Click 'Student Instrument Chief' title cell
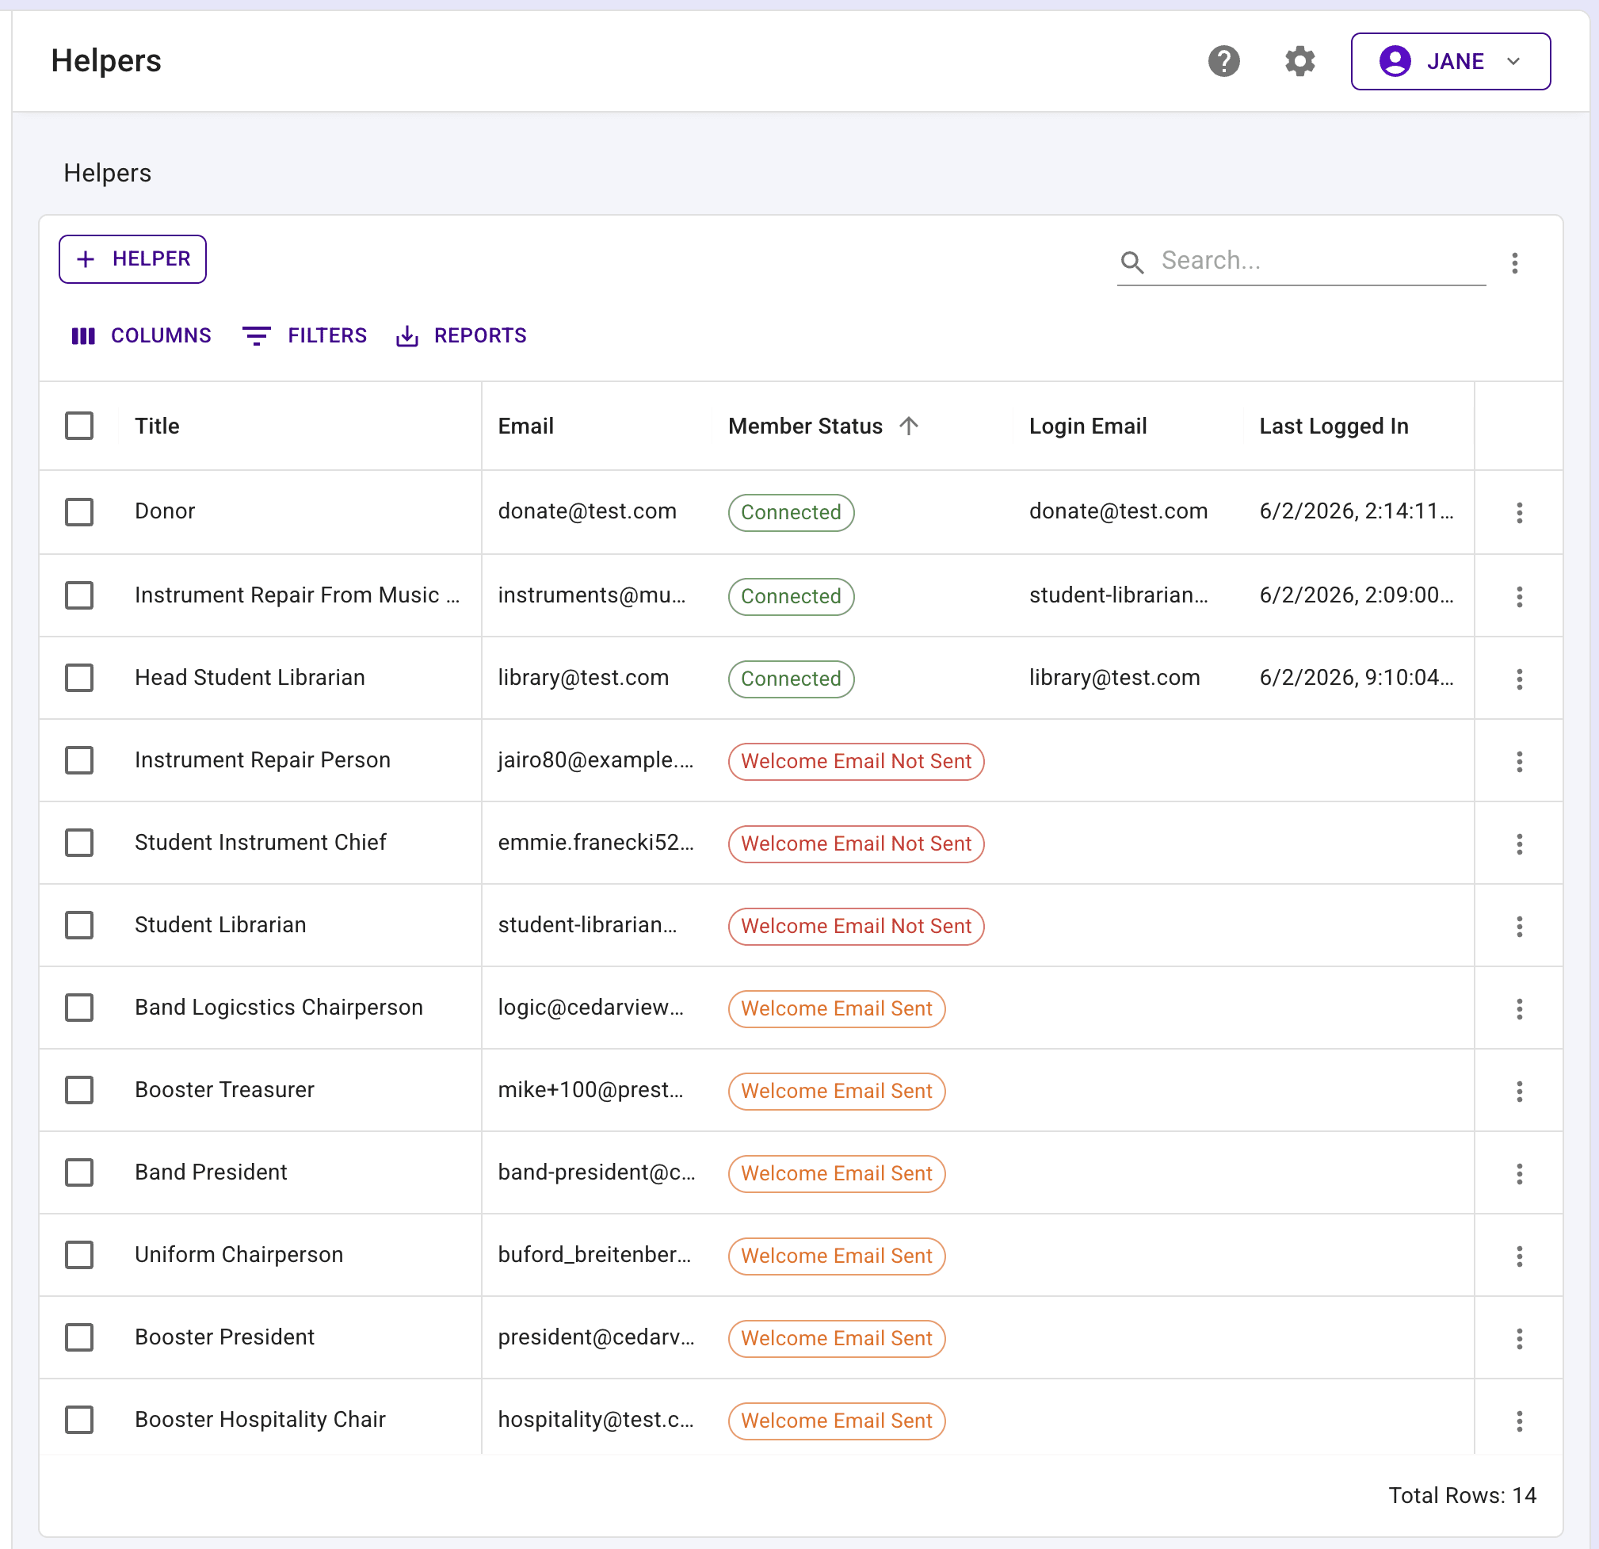Image resolution: width=1599 pixels, height=1549 pixels. point(260,842)
